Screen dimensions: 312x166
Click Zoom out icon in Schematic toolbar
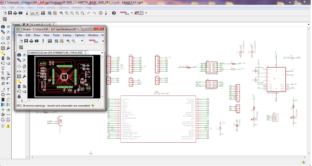pyautogui.click(x=71, y=13)
